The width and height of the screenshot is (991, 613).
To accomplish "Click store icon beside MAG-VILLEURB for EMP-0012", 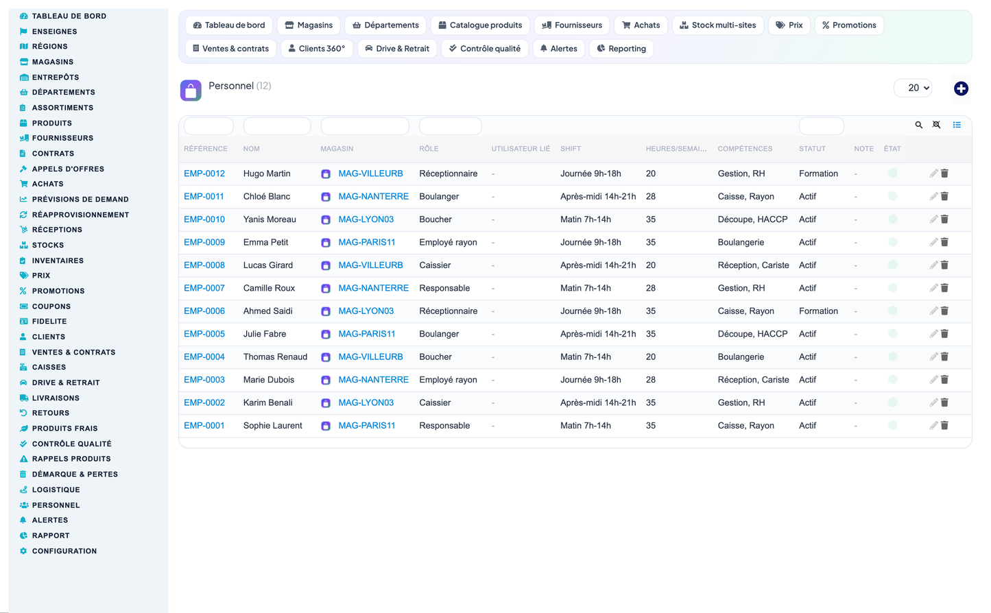I will (326, 174).
